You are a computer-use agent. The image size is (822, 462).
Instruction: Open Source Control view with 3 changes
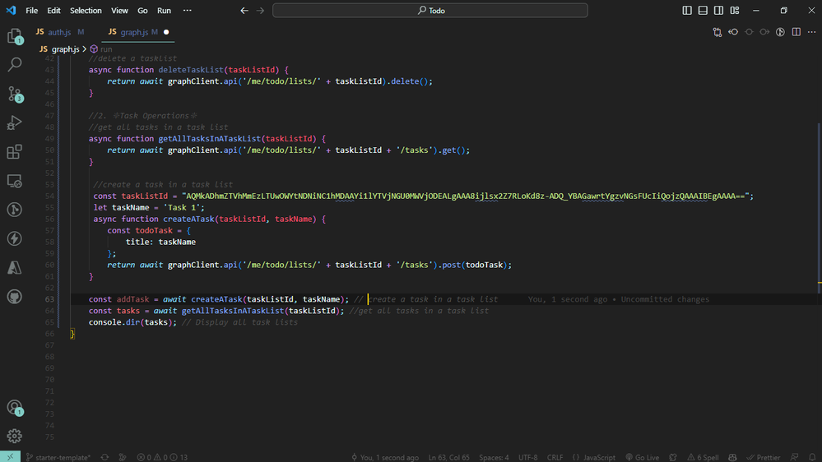pyautogui.click(x=15, y=94)
